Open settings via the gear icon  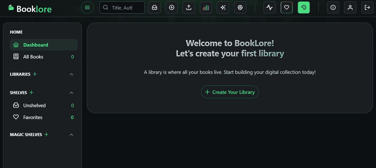240,8
